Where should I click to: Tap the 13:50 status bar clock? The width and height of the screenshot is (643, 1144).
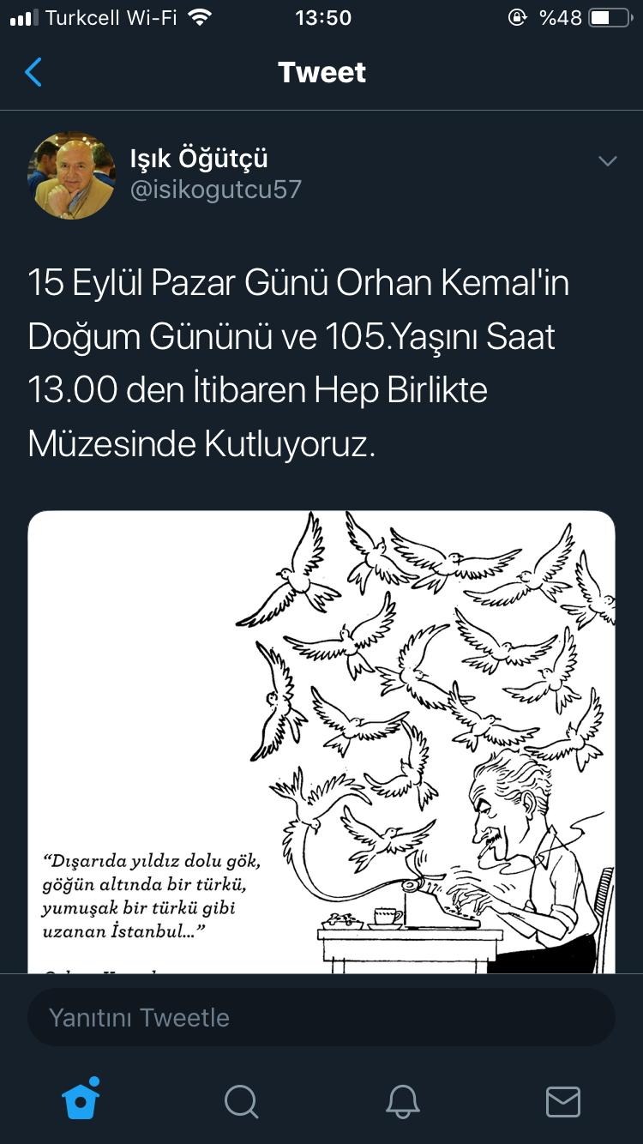322,18
